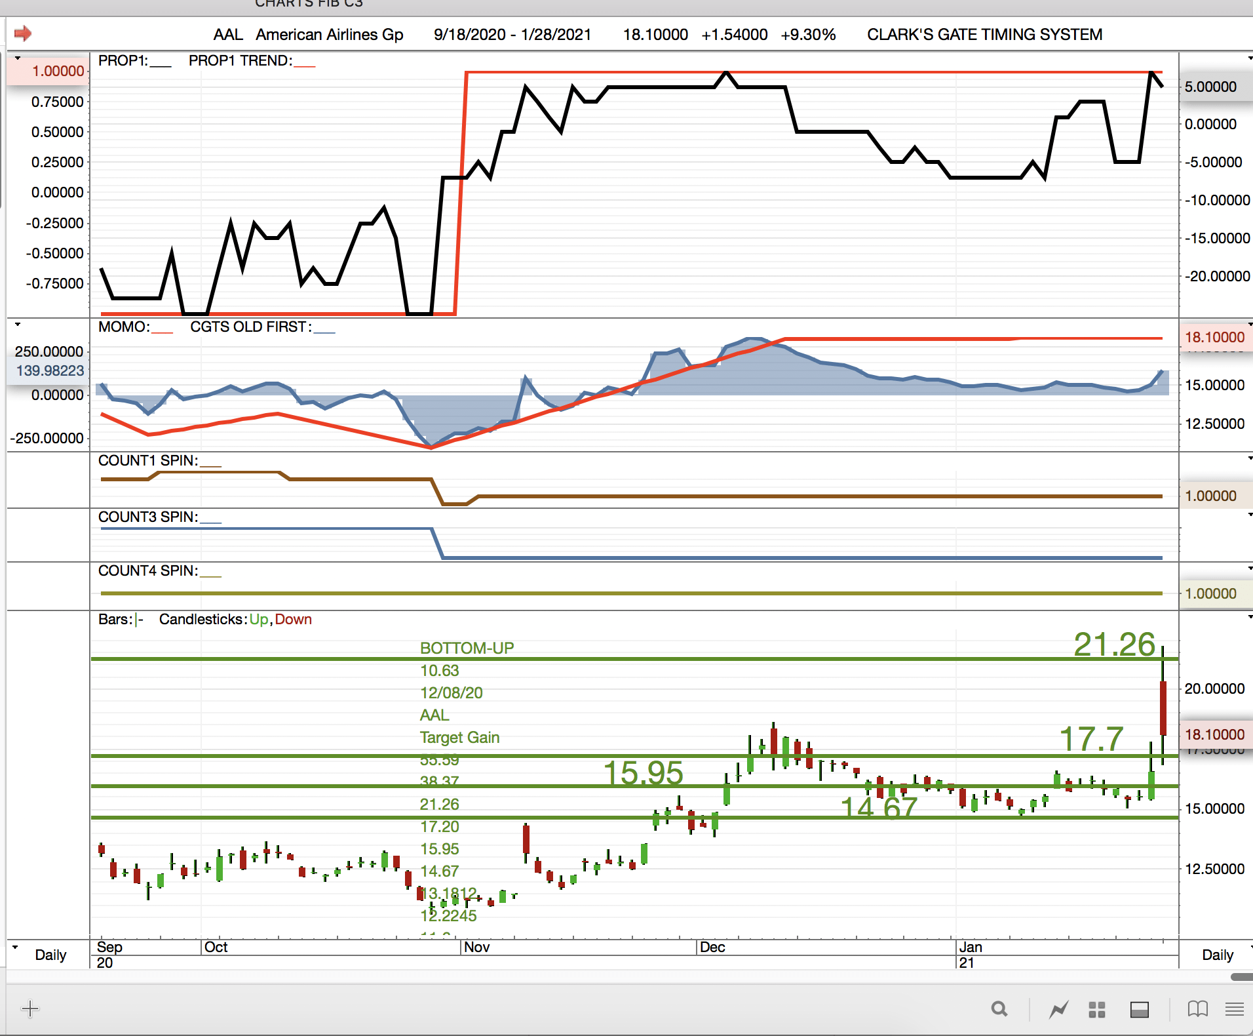Open the magnifier search tool

click(x=999, y=1009)
